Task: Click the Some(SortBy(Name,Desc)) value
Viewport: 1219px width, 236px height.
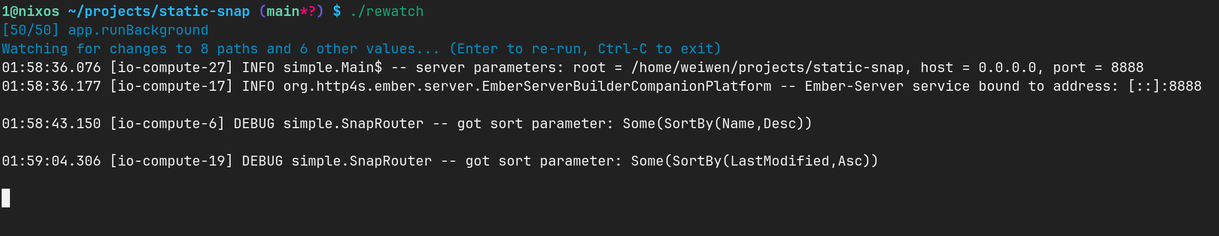Action: [x=717, y=123]
